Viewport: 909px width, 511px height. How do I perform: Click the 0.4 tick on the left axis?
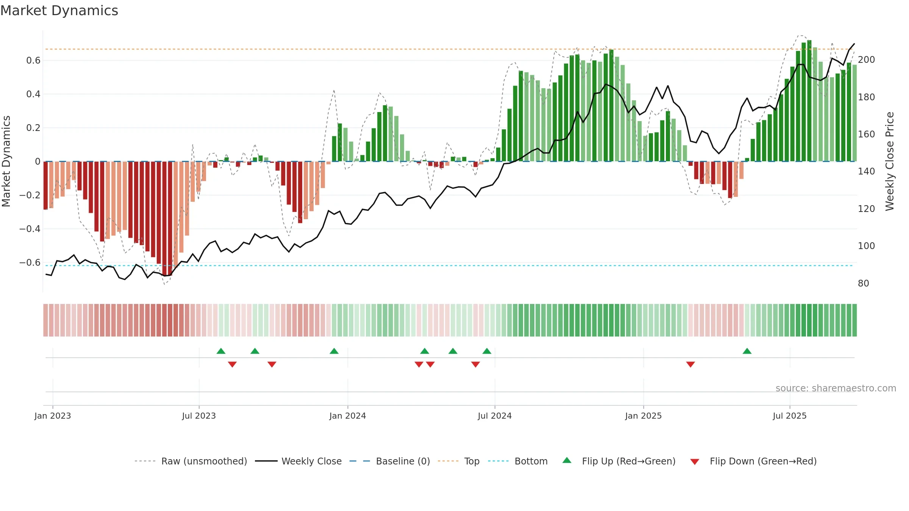tap(33, 94)
